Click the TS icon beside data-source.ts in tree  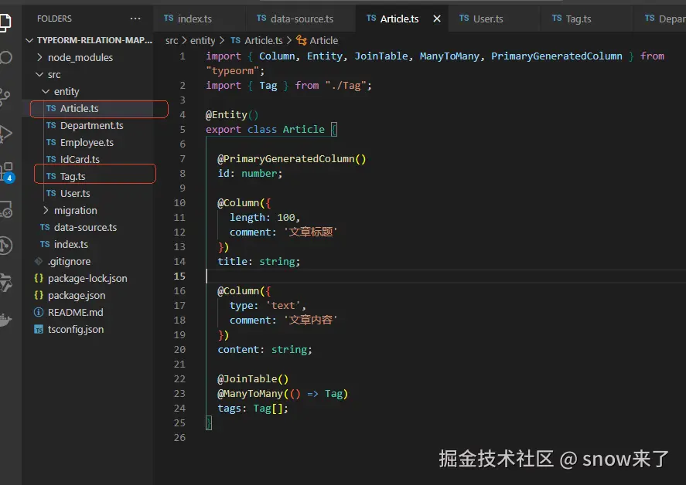click(45, 227)
